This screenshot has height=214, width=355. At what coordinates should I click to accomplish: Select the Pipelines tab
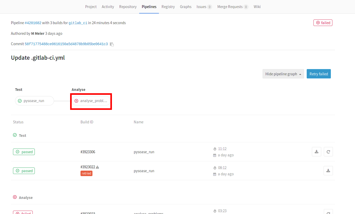149,7
